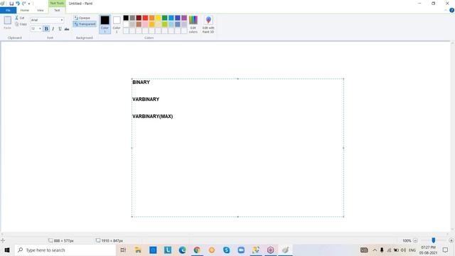Image resolution: width=455 pixels, height=256 pixels.
Task: Toggle Underline formatting
Action: point(60,28)
